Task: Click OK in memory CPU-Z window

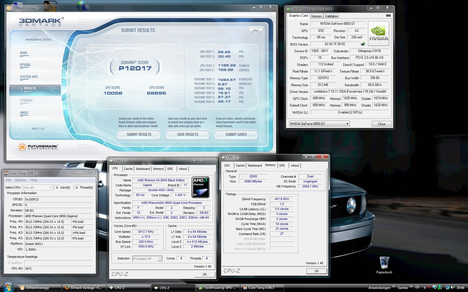Action: 317,271
